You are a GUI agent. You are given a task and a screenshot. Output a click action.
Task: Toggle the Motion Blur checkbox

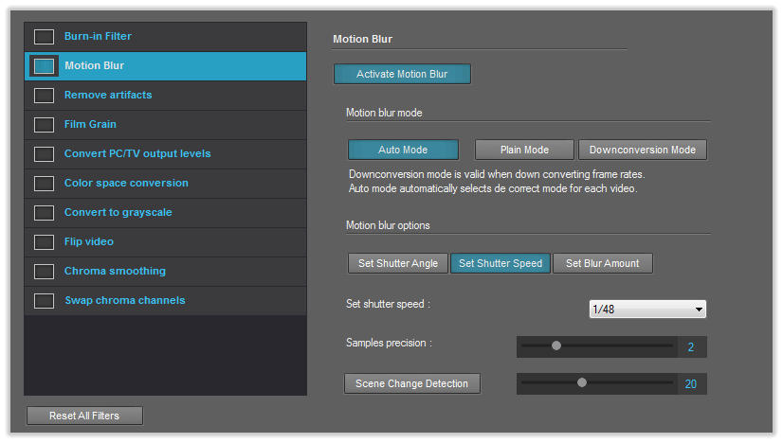point(44,66)
